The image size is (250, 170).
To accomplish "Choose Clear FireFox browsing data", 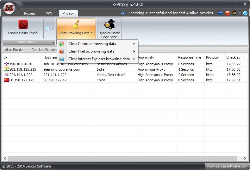I will click(x=97, y=51).
